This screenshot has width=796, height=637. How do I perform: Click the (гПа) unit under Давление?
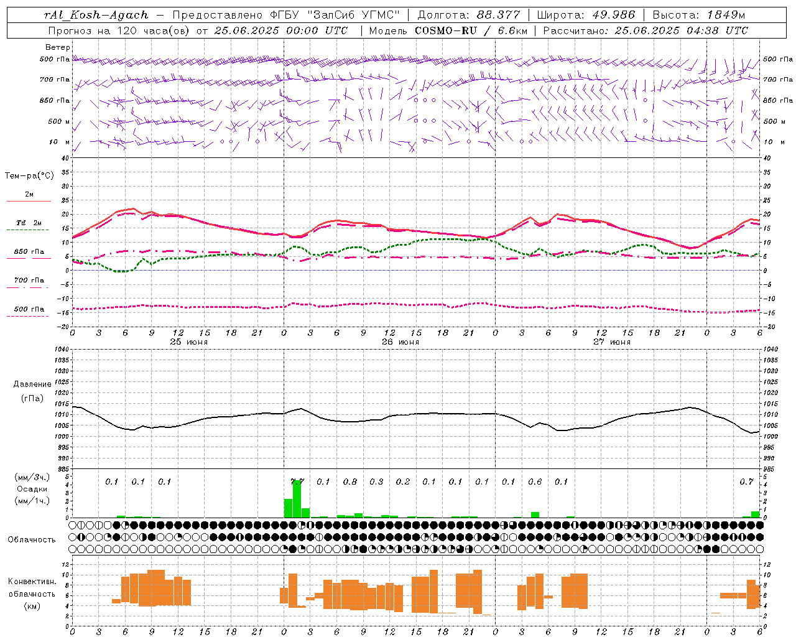click(x=32, y=398)
